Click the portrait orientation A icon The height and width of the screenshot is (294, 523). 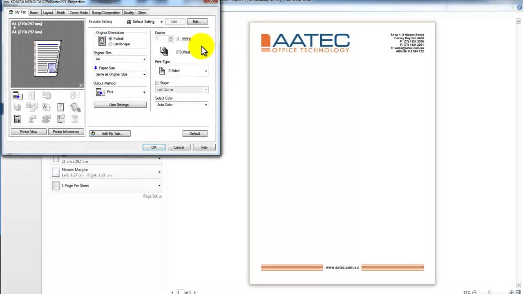tap(102, 41)
